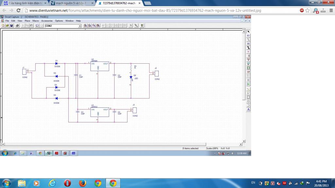Click the Save diskette toolbar icon
The width and height of the screenshot is (335, 188).
pyautogui.click(x=11, y=25)
